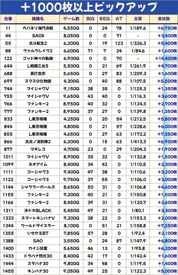Click the AT column header

[x=119, y=19]
